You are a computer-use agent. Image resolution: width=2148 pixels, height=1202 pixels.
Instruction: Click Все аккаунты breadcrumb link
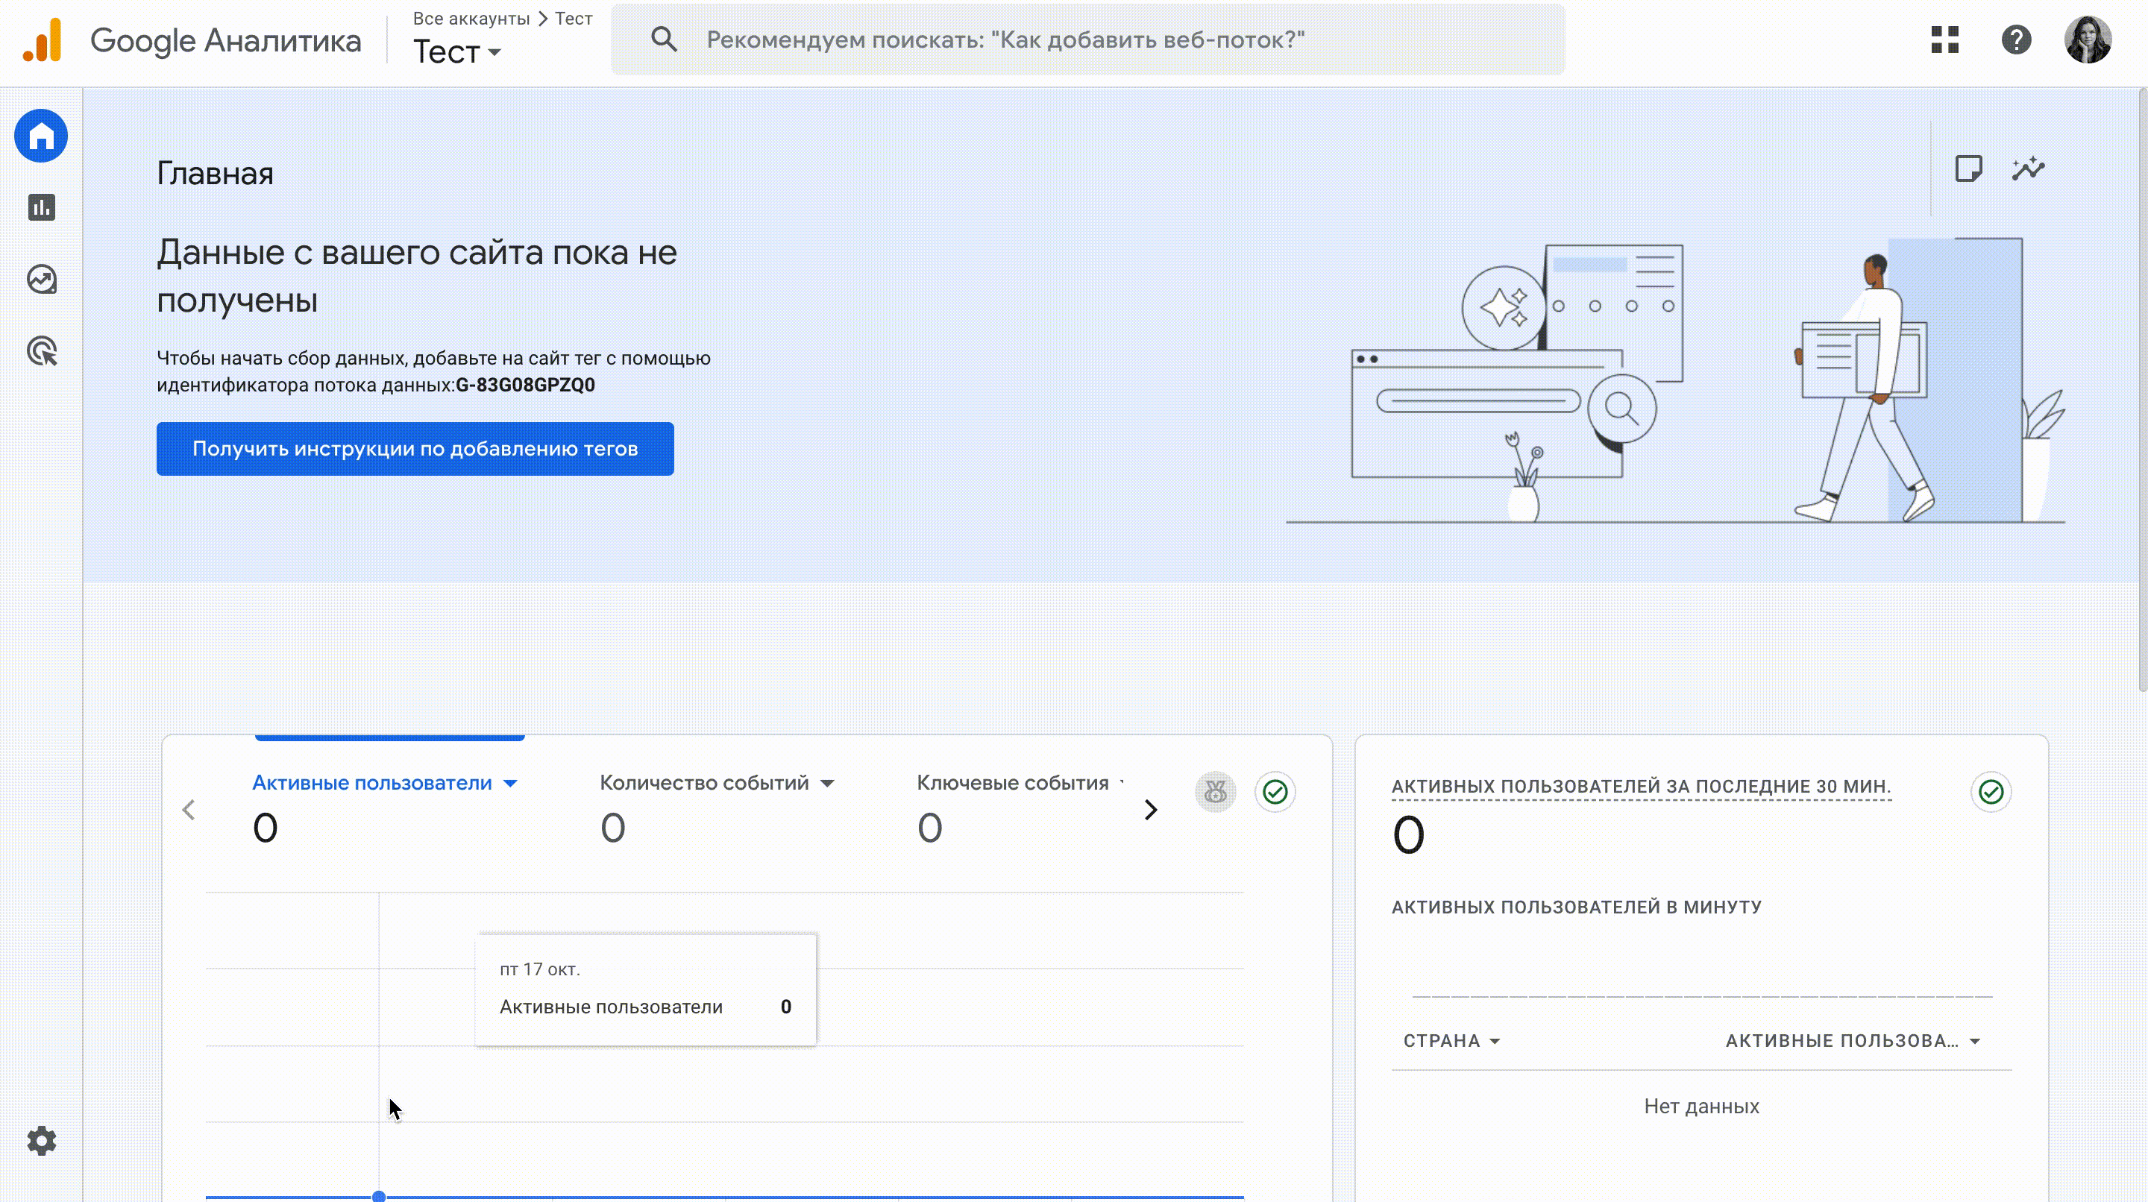coord(471,19)
